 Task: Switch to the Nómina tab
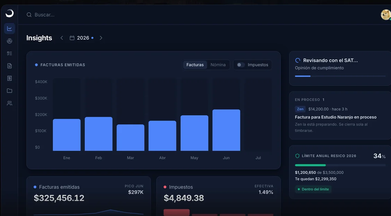(x=218, y=65)
